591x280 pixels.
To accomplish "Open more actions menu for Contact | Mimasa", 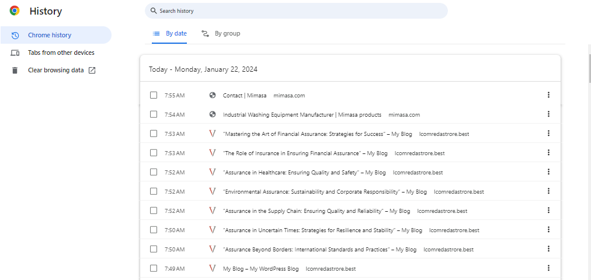I will tap(548, 95).
